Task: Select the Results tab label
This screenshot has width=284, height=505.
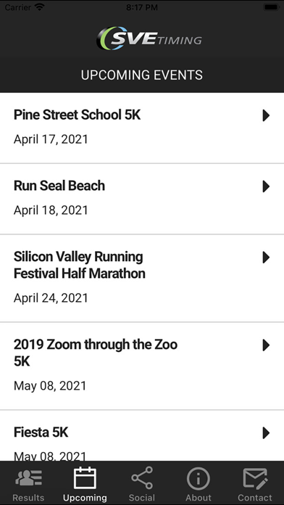Action: (x=28, y=498)
